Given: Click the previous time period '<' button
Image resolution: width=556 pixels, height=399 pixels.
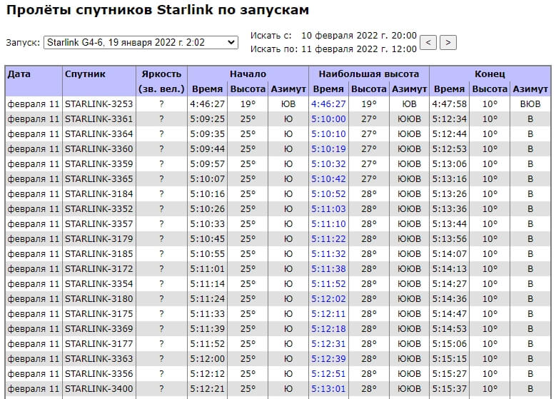Looking at the screenshot, I should click(428, 42).
